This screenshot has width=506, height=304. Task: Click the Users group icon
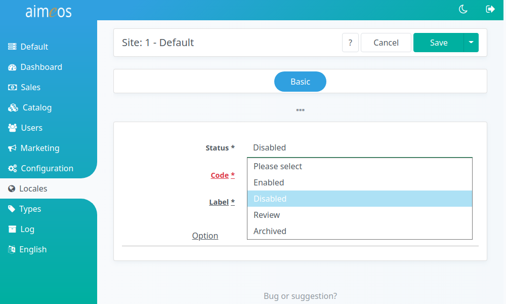point(12,128)
